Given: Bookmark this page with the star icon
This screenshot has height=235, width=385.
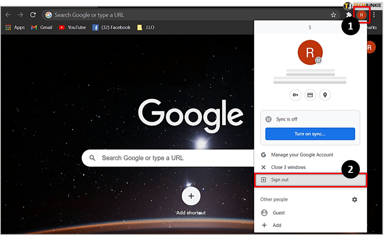Looking at the screenshot, I should click(333, 15).
